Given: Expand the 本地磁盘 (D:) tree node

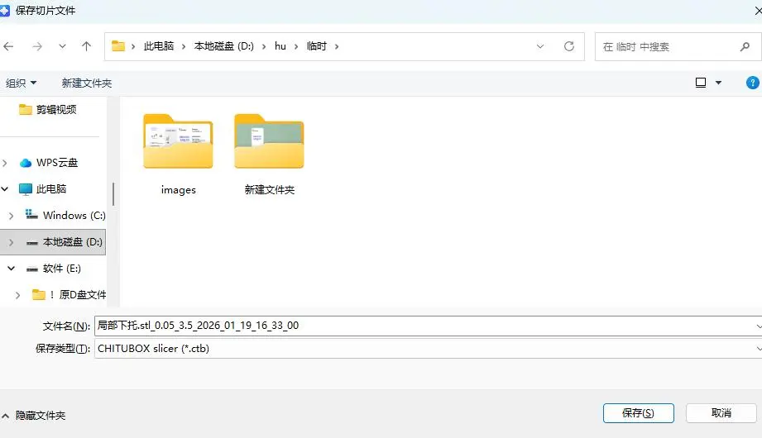Looking at the screenshot, I should [12, 242].
